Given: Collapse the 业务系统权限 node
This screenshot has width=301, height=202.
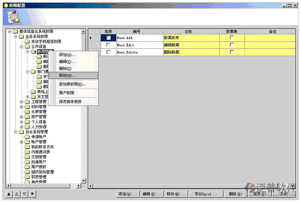Looking at the screenshot, I should coord(16,36).
